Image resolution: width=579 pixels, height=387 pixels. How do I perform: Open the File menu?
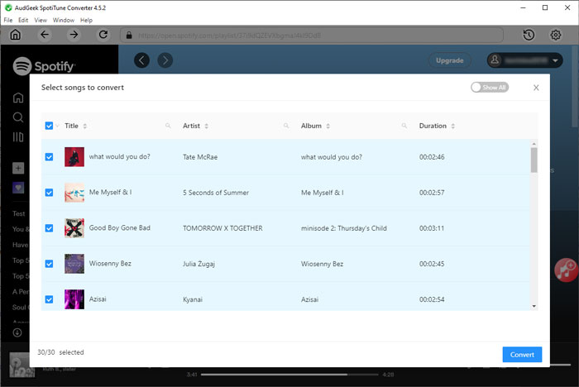coord(8,20)
